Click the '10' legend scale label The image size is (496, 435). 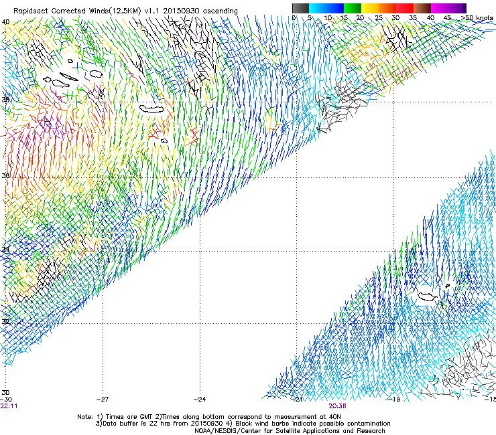coord(328,17)
